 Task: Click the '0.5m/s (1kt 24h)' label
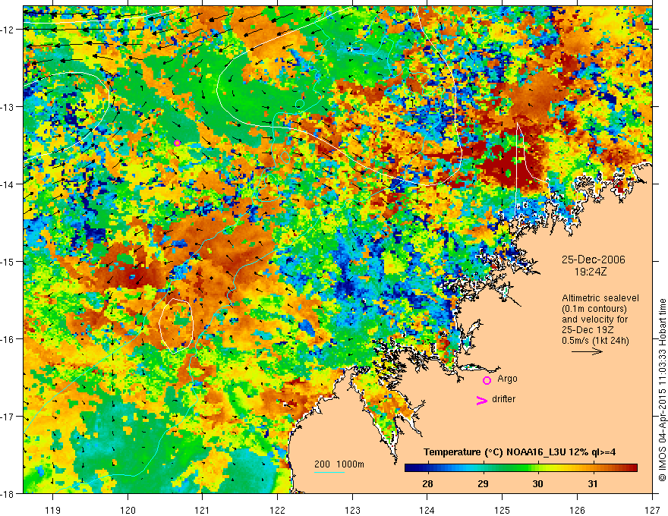595,341
